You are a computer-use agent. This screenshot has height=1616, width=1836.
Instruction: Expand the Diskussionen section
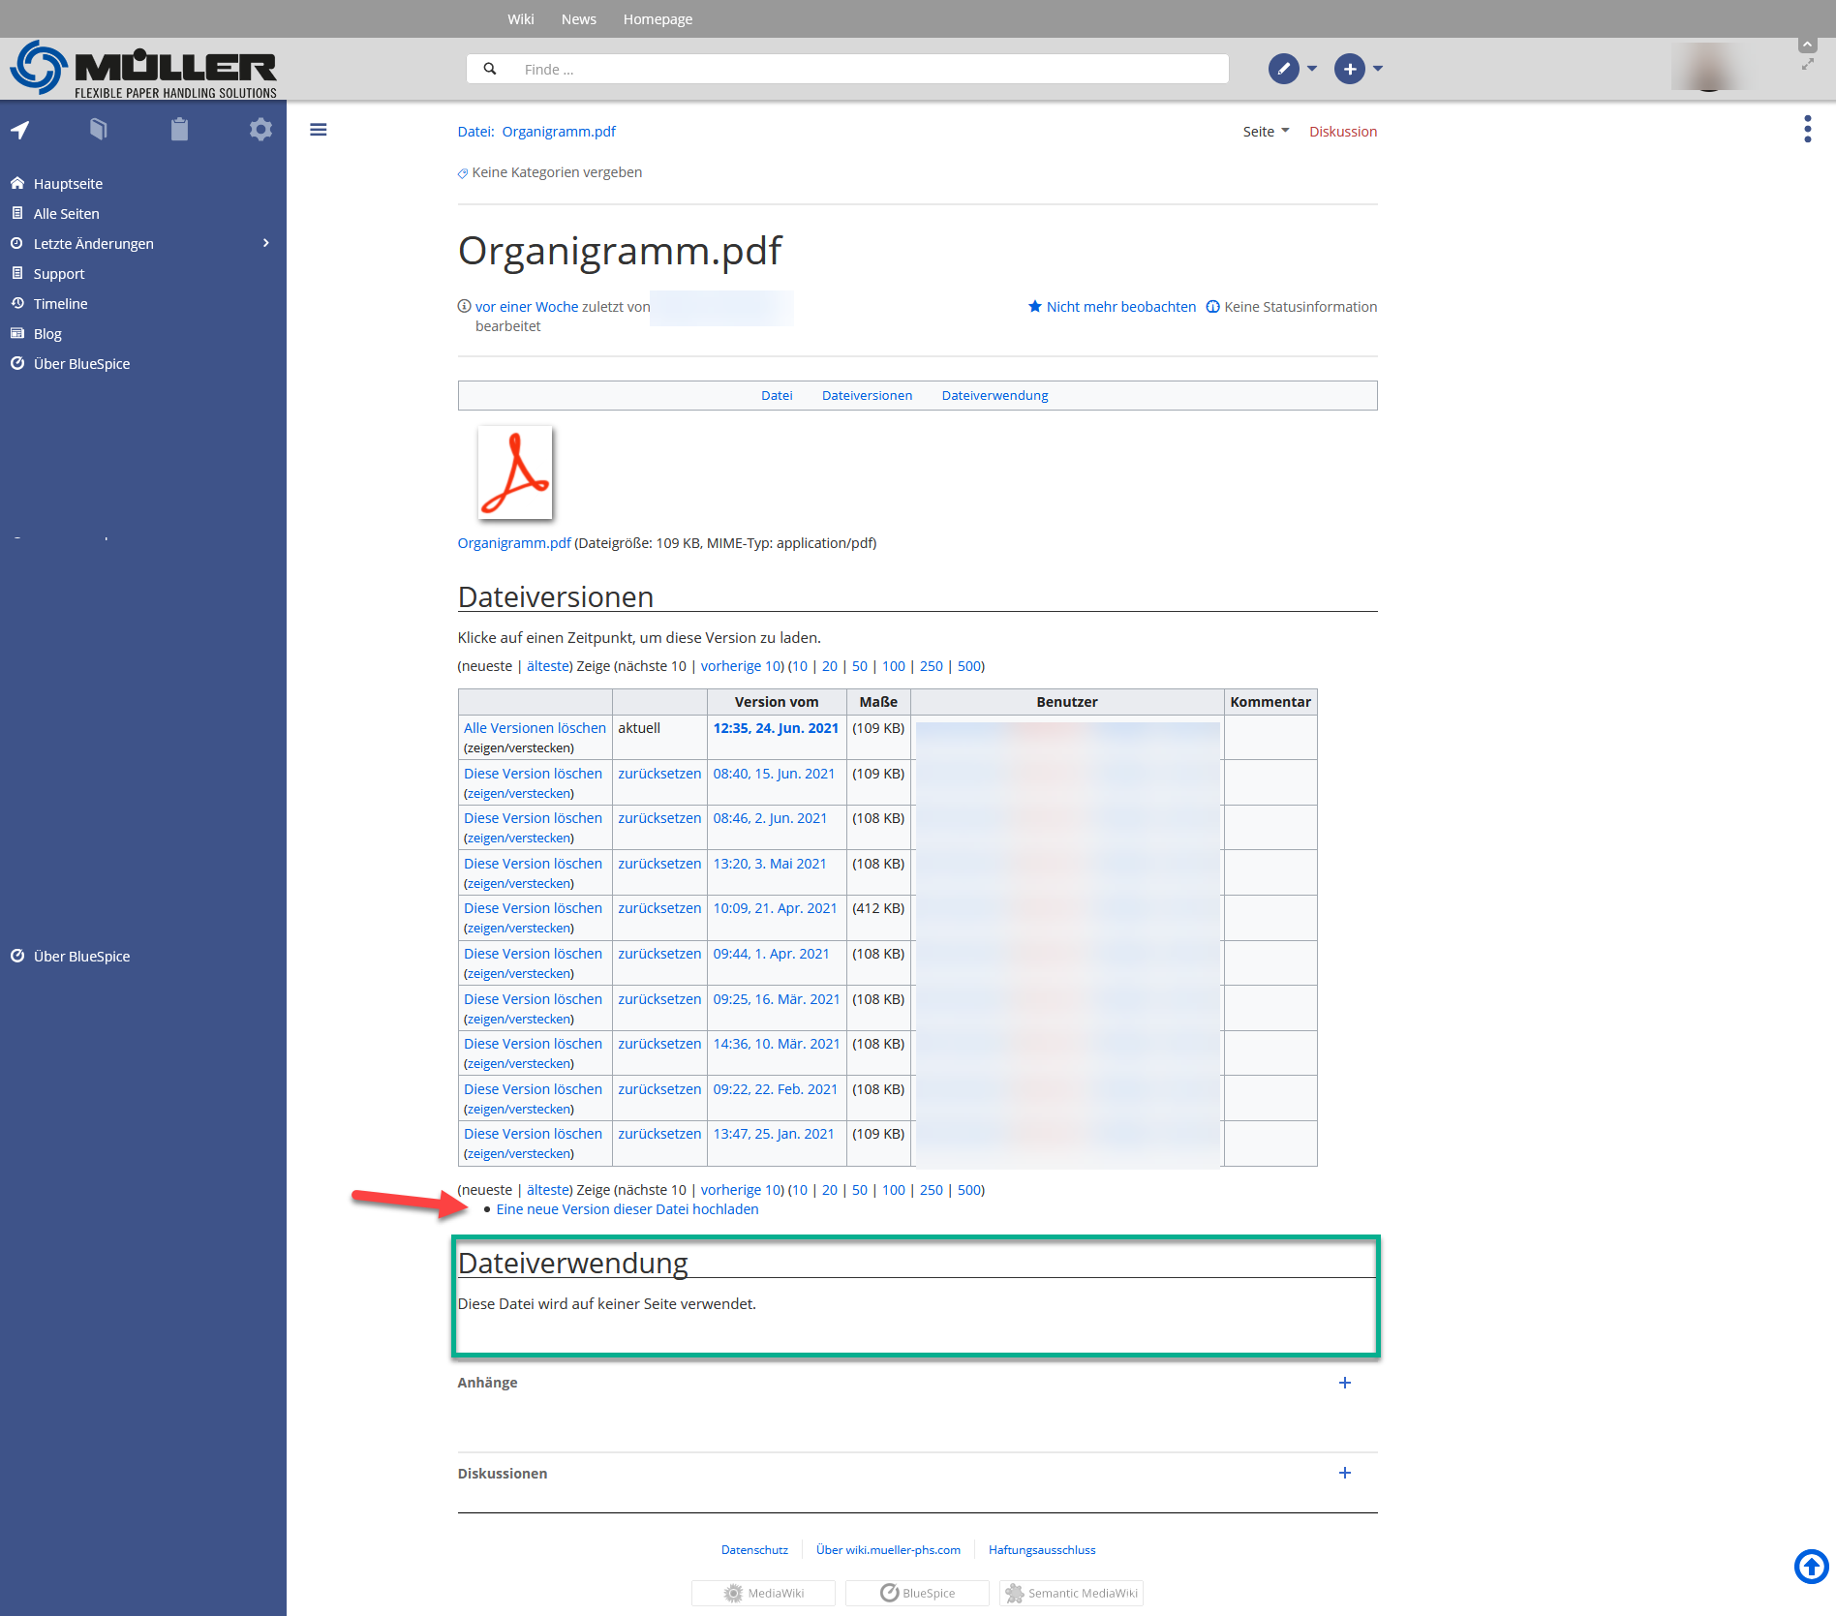(1344, 1473)
